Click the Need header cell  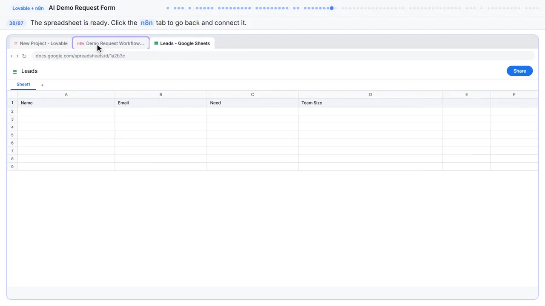tap(252, 103)
